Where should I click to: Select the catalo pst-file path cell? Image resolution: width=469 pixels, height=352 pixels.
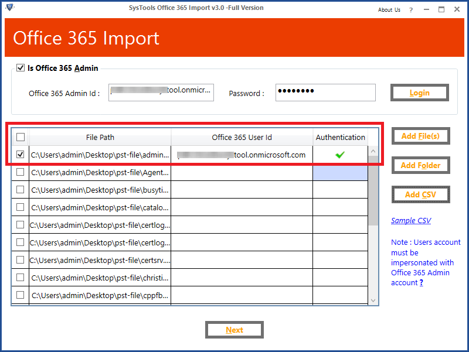point(100,207)
